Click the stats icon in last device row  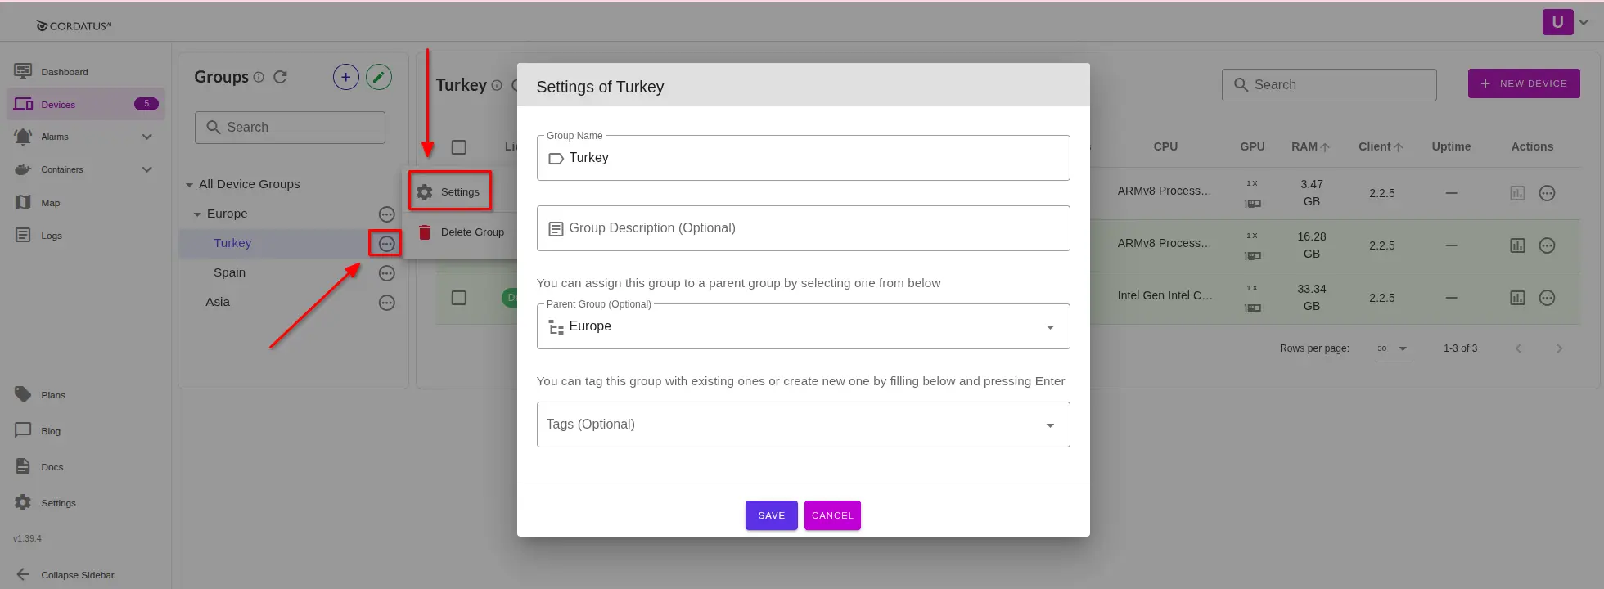pos(1517,298)
